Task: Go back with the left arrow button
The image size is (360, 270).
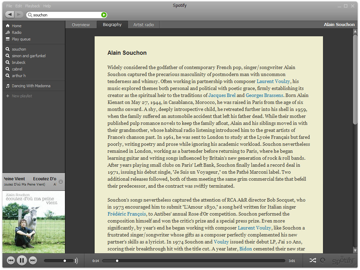Action: pyautogui.click(x=10, y=14)
